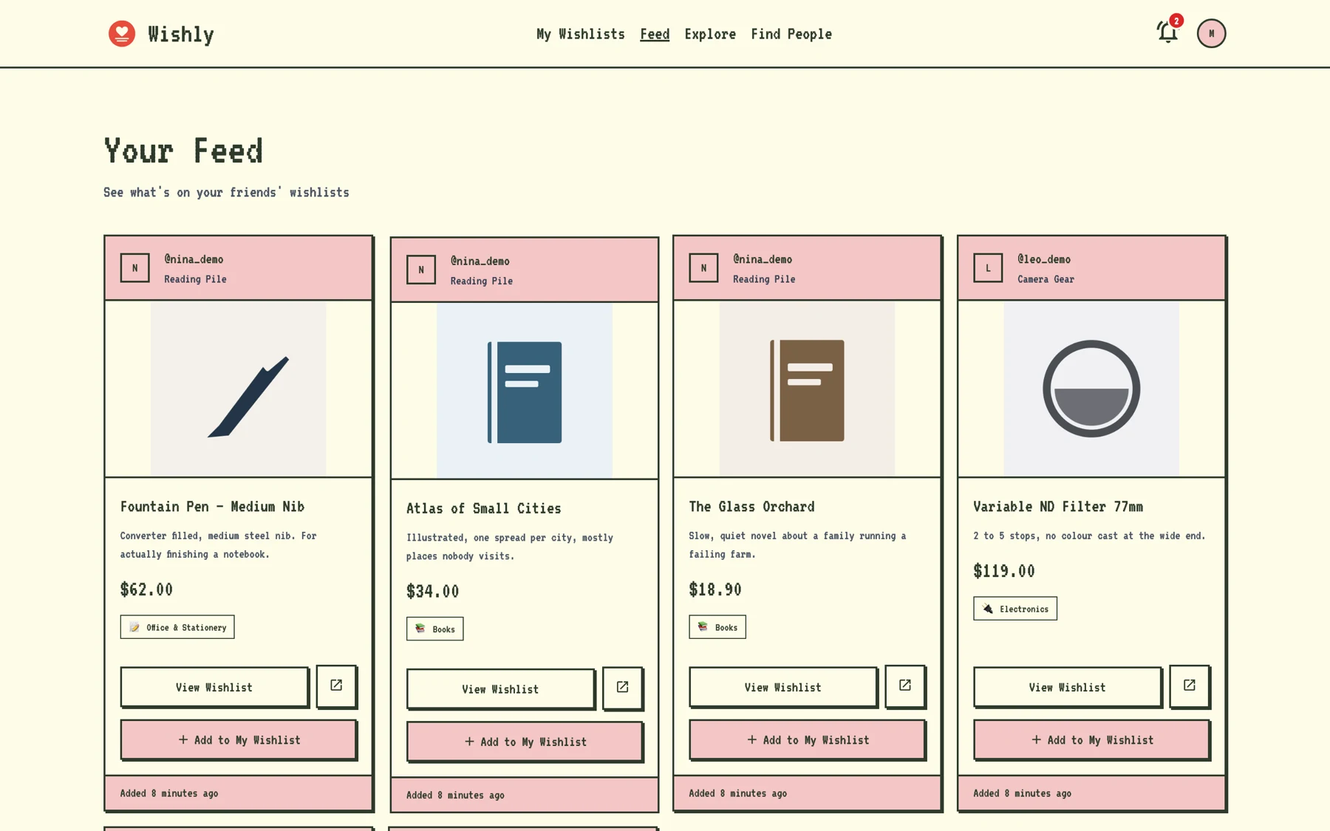Select the Feed nav item
1330x831 pixels.
[x=655, y=34]
